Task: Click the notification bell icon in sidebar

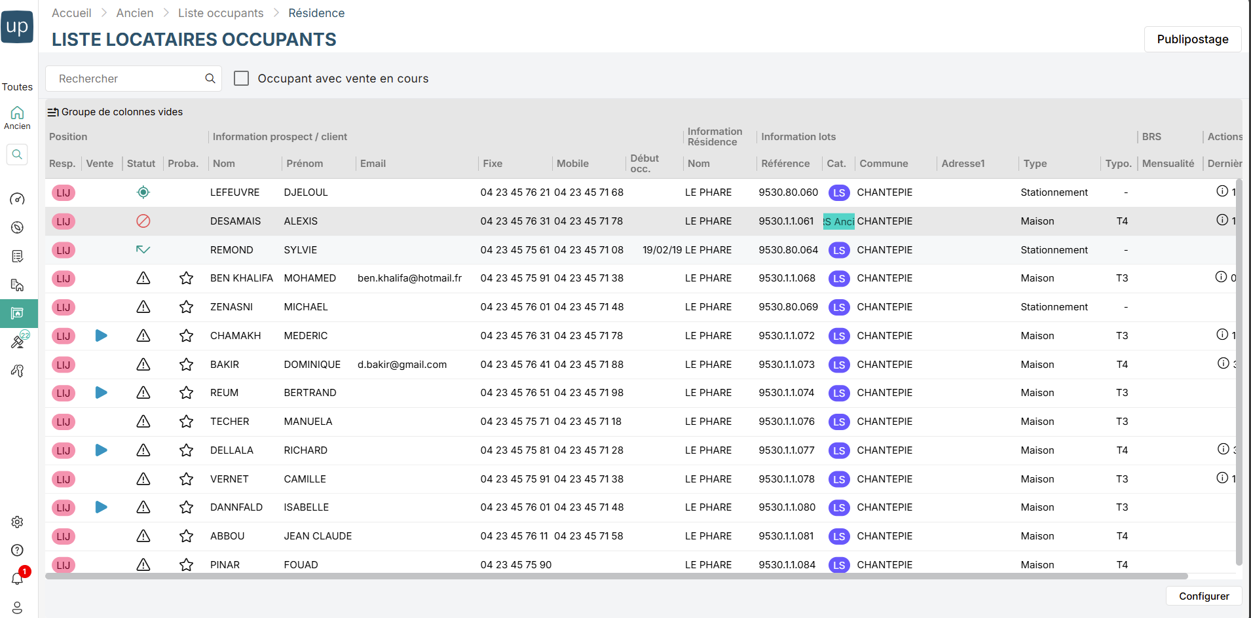Action: tap(18, 578)
